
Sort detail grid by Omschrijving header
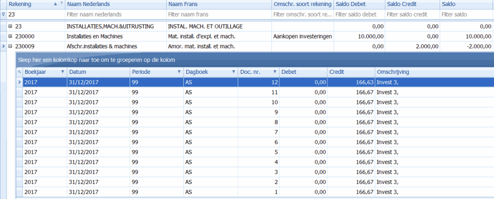click(x=434, y=72)
